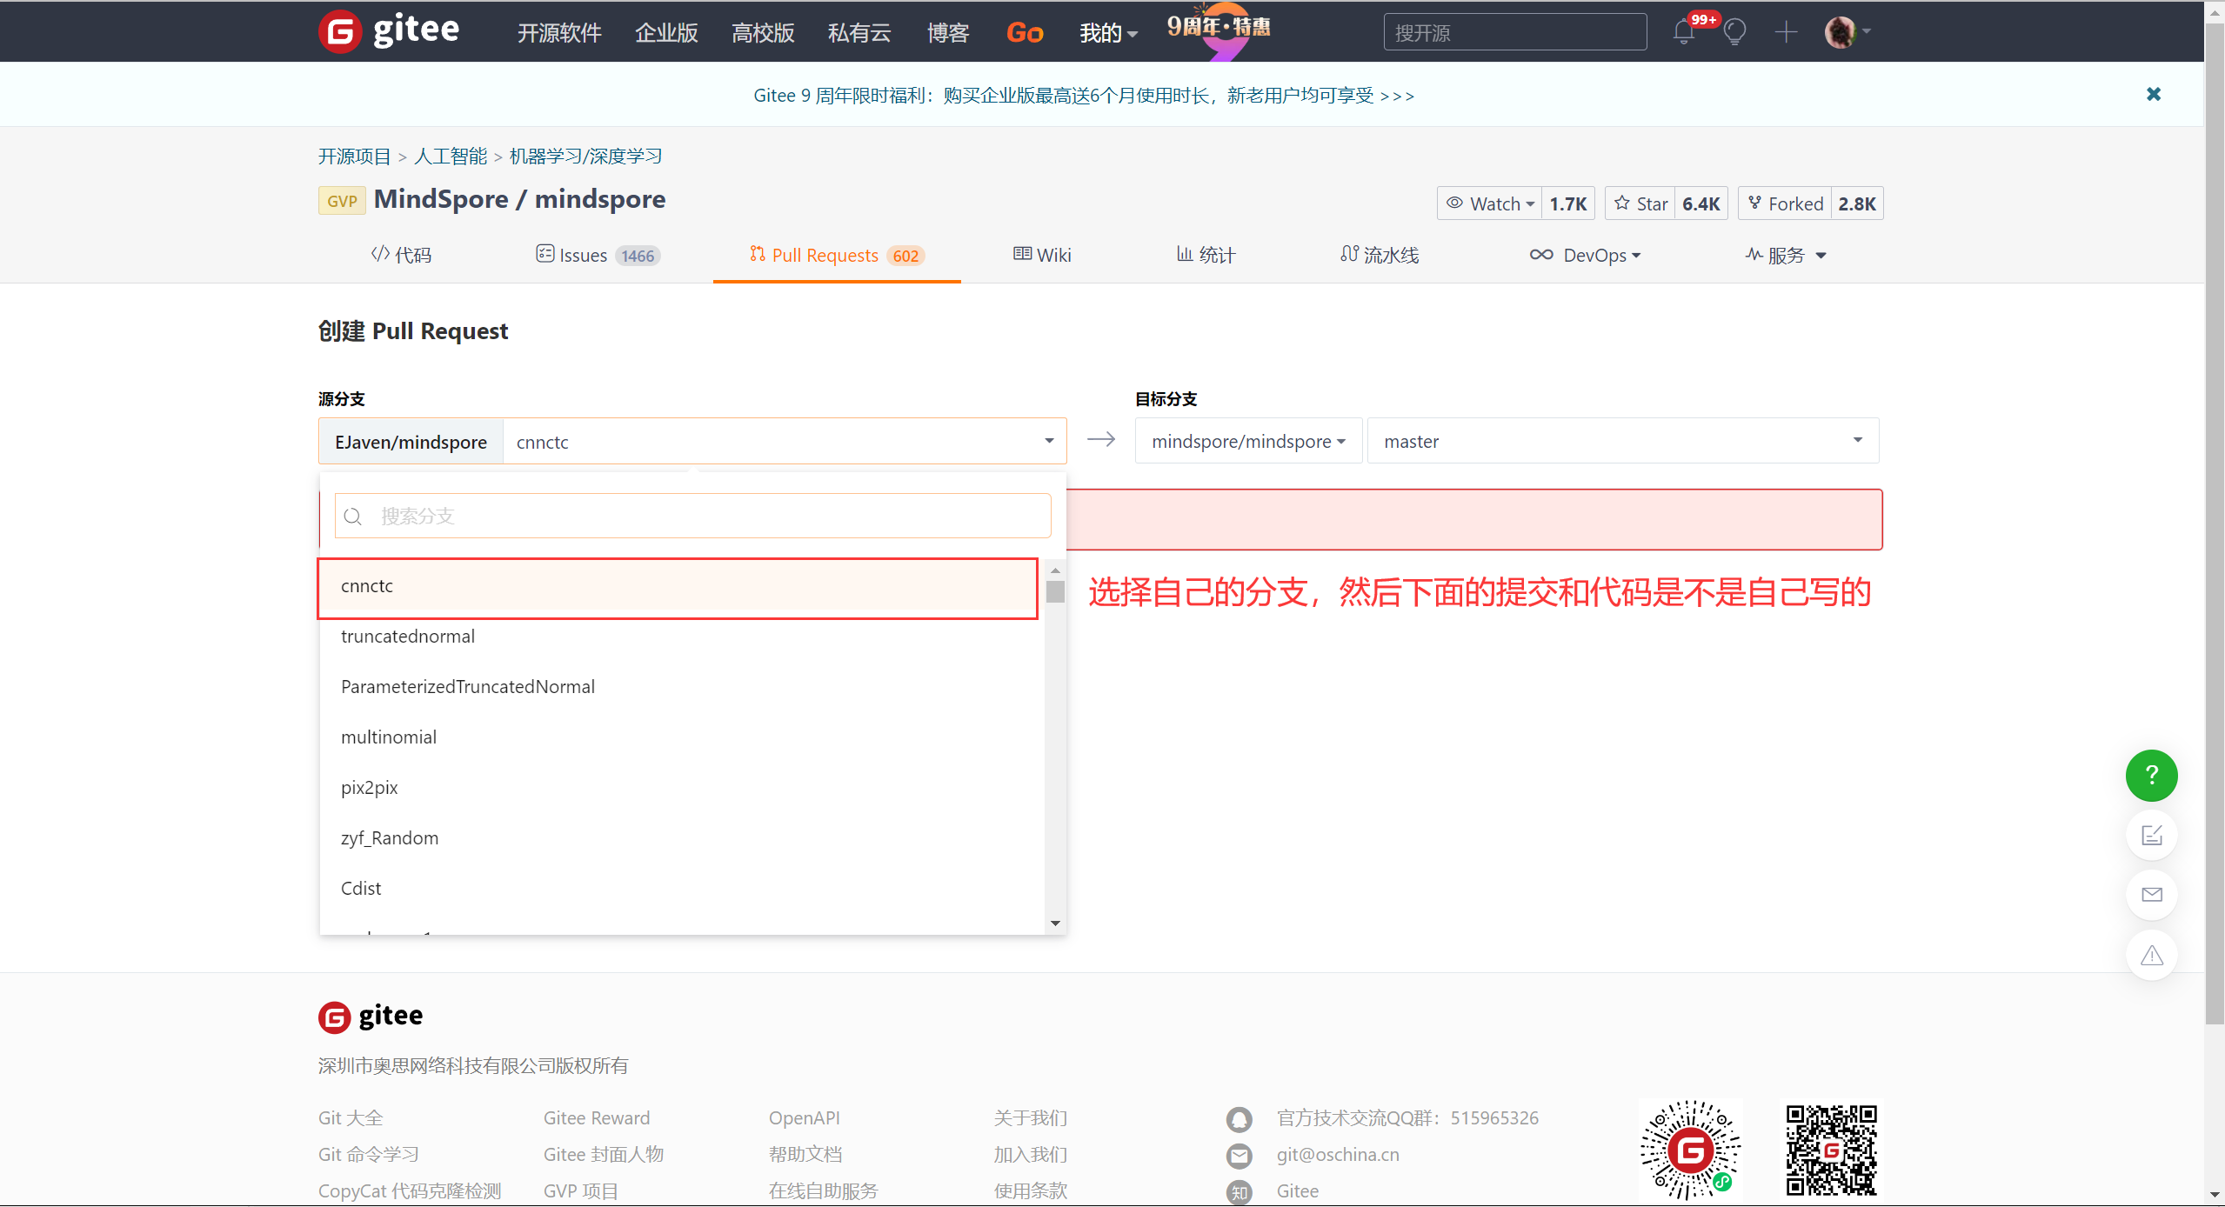2225x1207 pixels.
Task: Click the mail envelope floating icon
Action: pyautogui.click(x=2150, y=895)
